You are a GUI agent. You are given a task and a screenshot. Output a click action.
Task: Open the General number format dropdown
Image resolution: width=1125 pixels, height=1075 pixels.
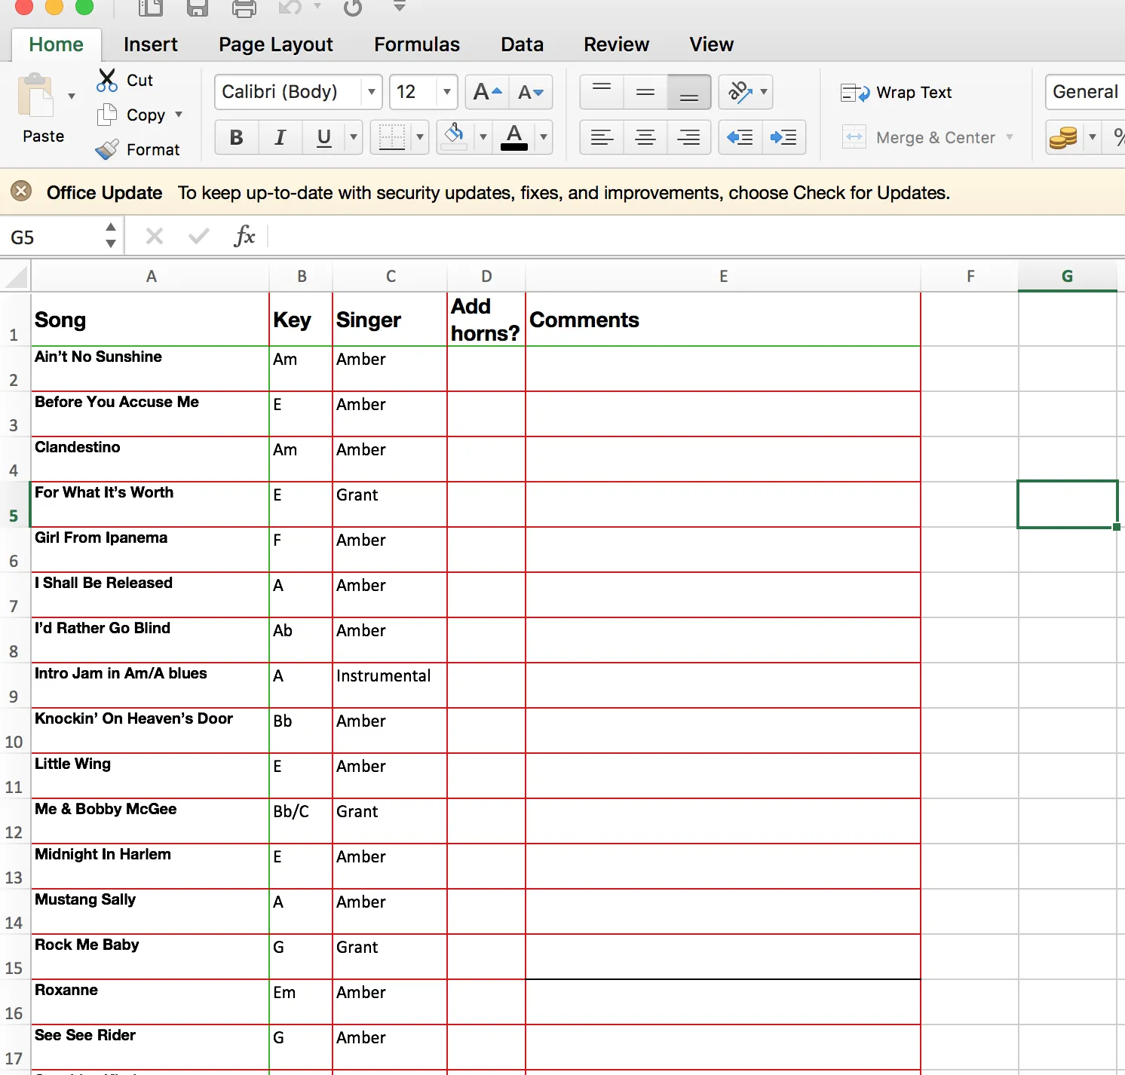point(1085,92)
